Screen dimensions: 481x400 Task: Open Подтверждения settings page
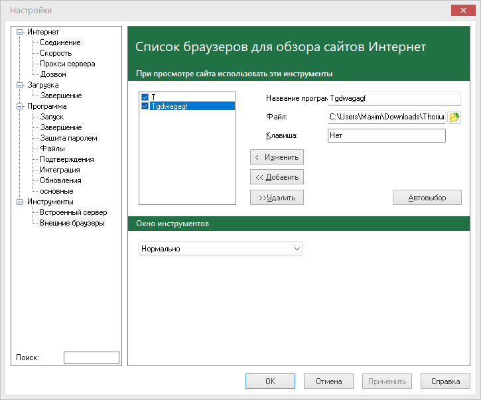pos(67,159)
